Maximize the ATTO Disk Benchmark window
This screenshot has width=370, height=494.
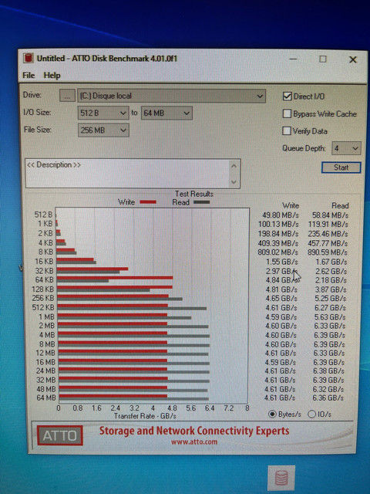pyautogui.click(x=323, y=59)
